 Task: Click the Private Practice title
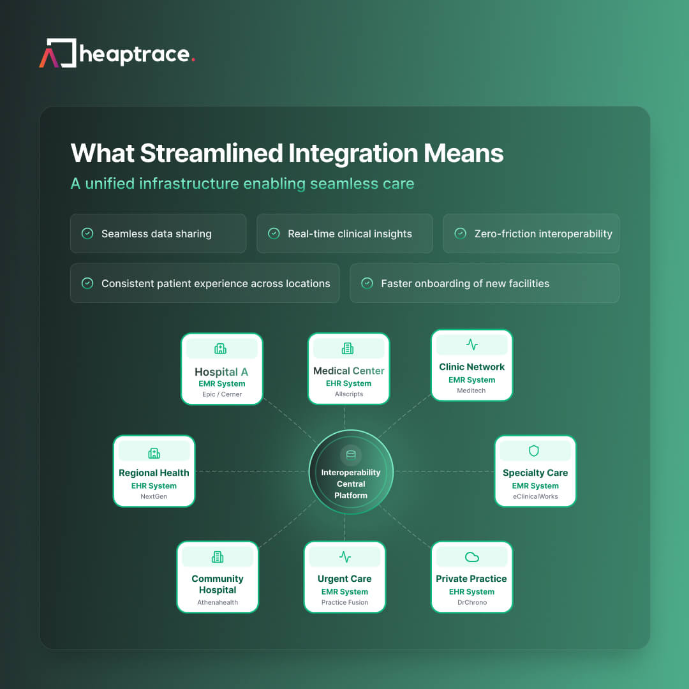click(471, 579)
